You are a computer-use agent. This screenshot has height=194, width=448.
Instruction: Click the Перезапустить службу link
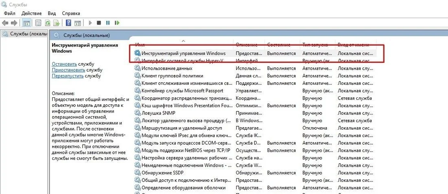[x=68, y=76]
